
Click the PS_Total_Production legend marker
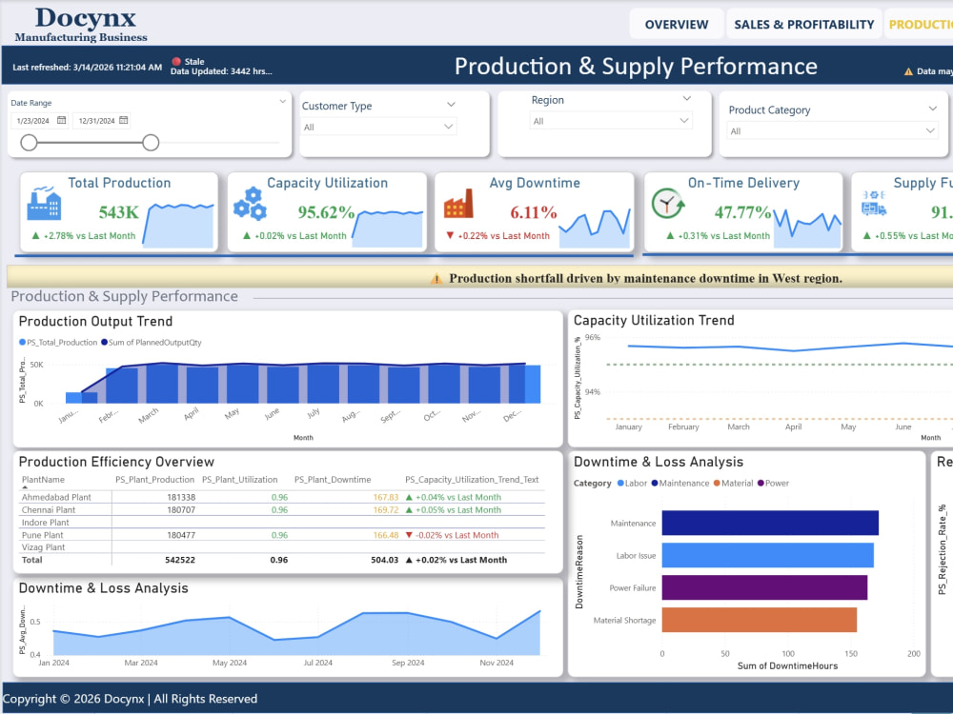[23, 343]
